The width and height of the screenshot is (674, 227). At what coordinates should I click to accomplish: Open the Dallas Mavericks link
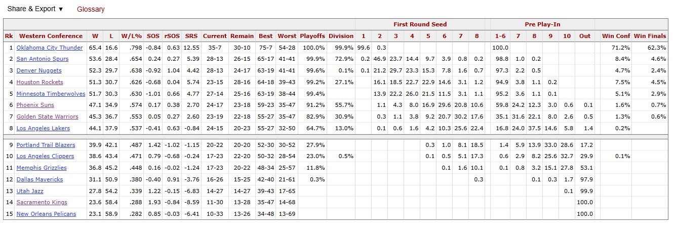point(39,180)
